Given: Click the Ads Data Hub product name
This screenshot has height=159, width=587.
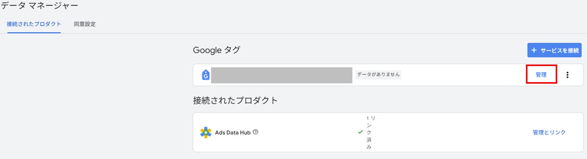Looking at the screenshot, I should point(232,132).
